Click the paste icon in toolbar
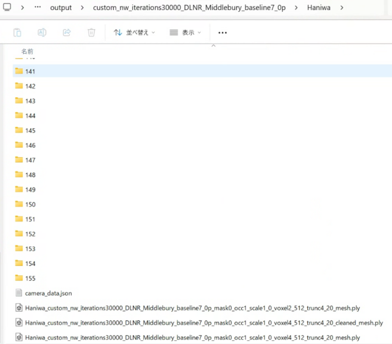Image resolution: width=392 pixels, height=344 pixels. click(17, 32)
